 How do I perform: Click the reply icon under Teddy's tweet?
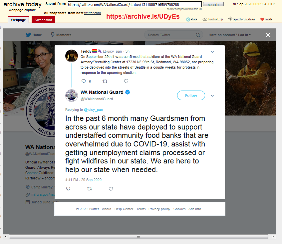click(x=84, y=81)
